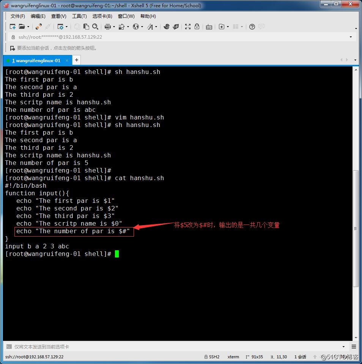
Task: Click the terminal scrollbar up arrow
Action: coord(356,70)
